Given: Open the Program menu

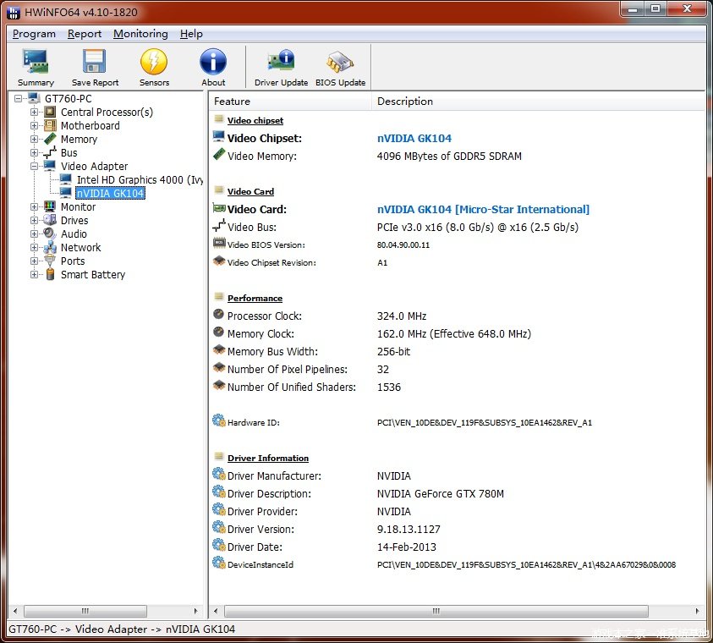Looking at the screenshot, I should point(34,34).
